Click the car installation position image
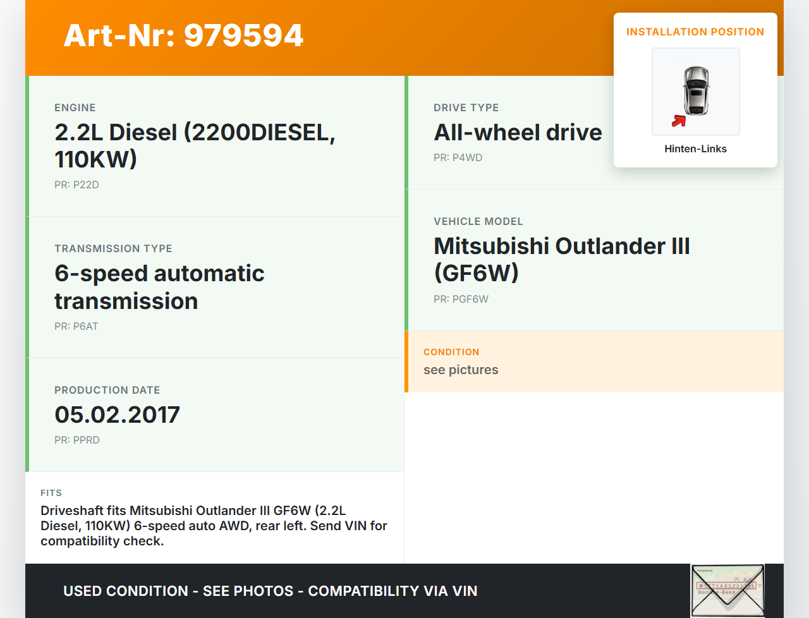809x618 pixels. tap(695, 91)
